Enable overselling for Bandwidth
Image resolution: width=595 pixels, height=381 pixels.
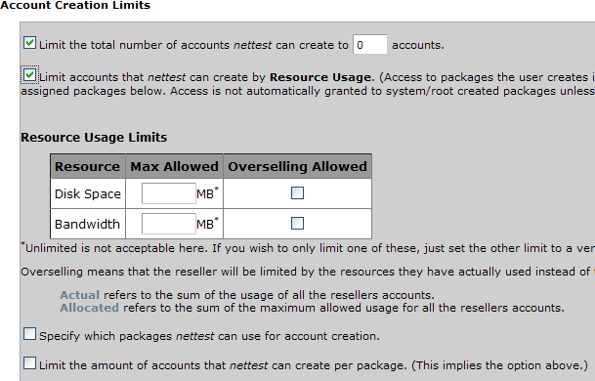pyautogui.click(x=297, y=223)
